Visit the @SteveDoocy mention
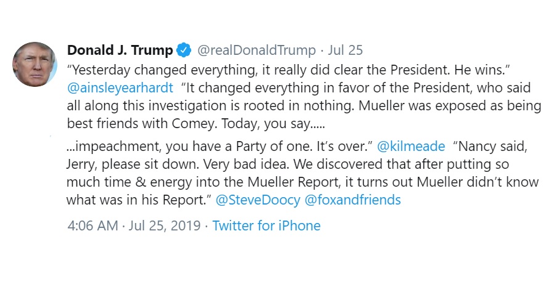The image size is (553, 284). (x=258, y=200)
